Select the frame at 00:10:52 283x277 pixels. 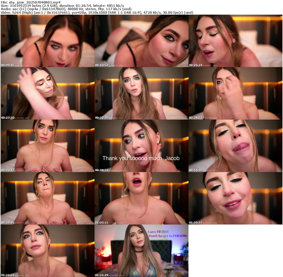click(141, 41)
